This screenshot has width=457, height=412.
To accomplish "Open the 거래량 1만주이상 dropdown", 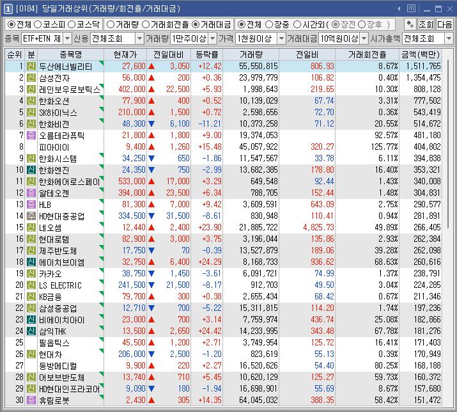I will pyautogui.click(x=213, y=38).
